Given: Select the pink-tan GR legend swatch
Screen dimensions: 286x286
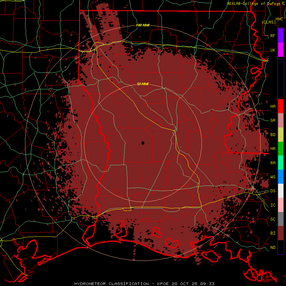Looking at the screenshot, I should pyautogui.click(x=281, y=120).
